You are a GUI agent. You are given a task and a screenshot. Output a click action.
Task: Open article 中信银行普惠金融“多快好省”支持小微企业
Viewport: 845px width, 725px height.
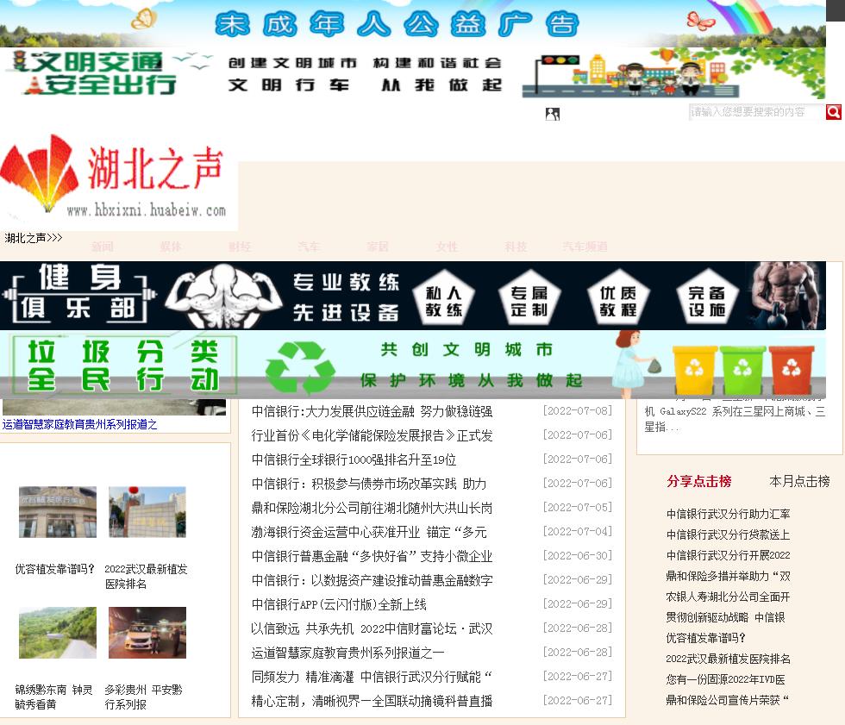pos(372,556)
